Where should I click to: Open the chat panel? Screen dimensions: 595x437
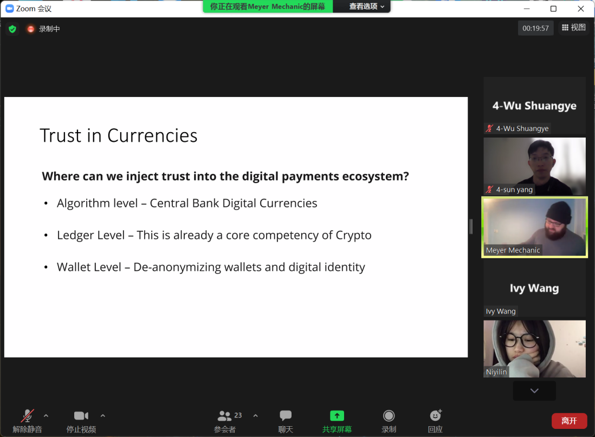pyautogui.click(x=286, y=416)
